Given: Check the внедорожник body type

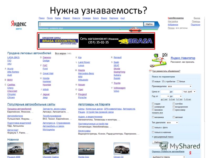Looking at the screenshot, I should 174,107.
